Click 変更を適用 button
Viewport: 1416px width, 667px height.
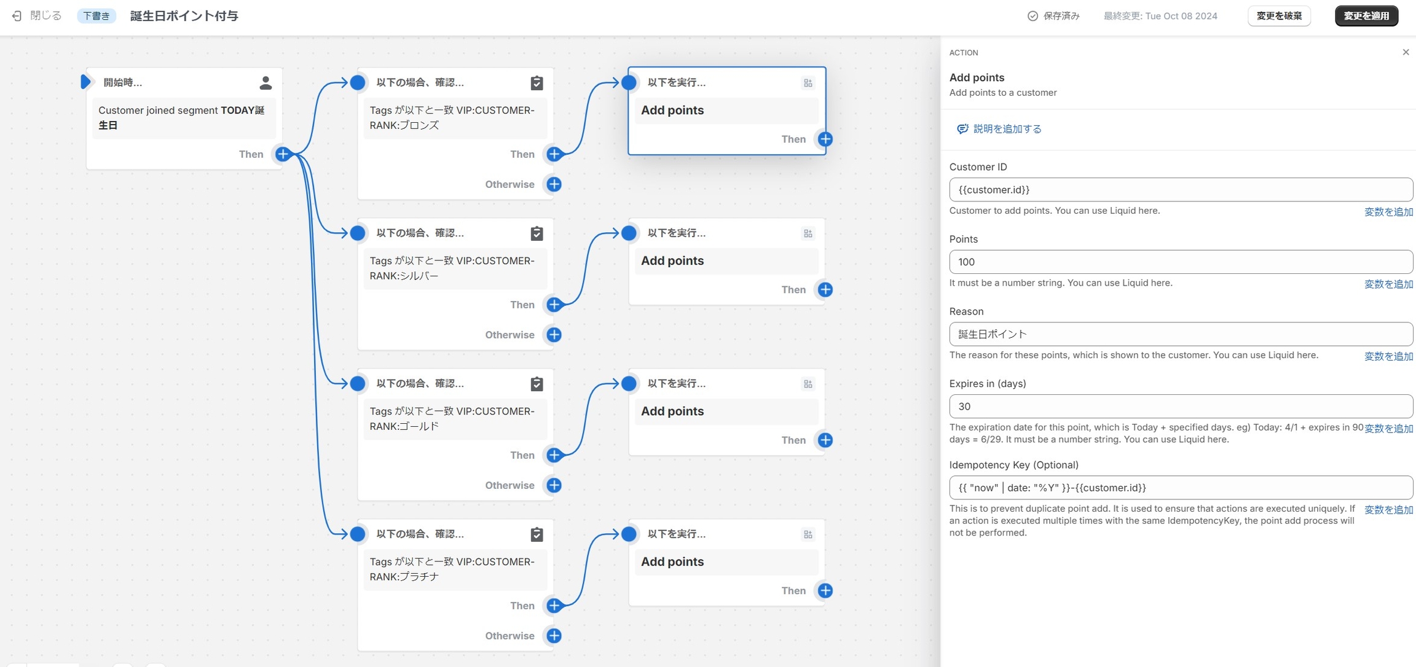(x=1366, y=16)
